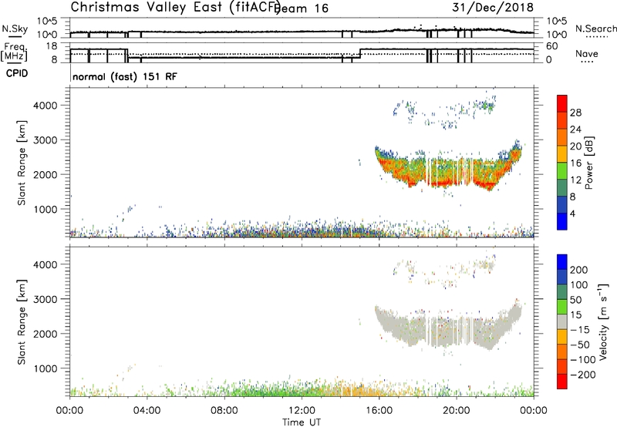Click the 4000 km tick in power panel
Image resolution: width=617 pixels, height=427 pixels.
pos(46,106)
